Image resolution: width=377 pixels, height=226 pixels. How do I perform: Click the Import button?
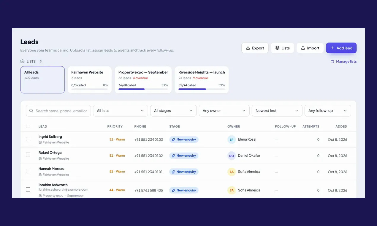coord(310,48)
